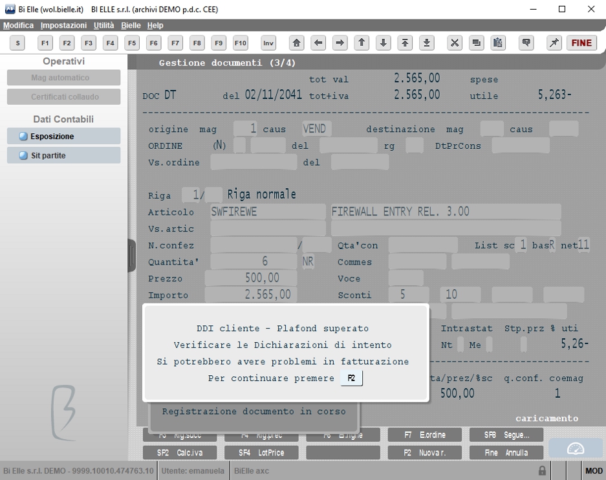The height and width of the screenshot is (480, 606).
Task: Open the Modifica menu
Action: 18,25
